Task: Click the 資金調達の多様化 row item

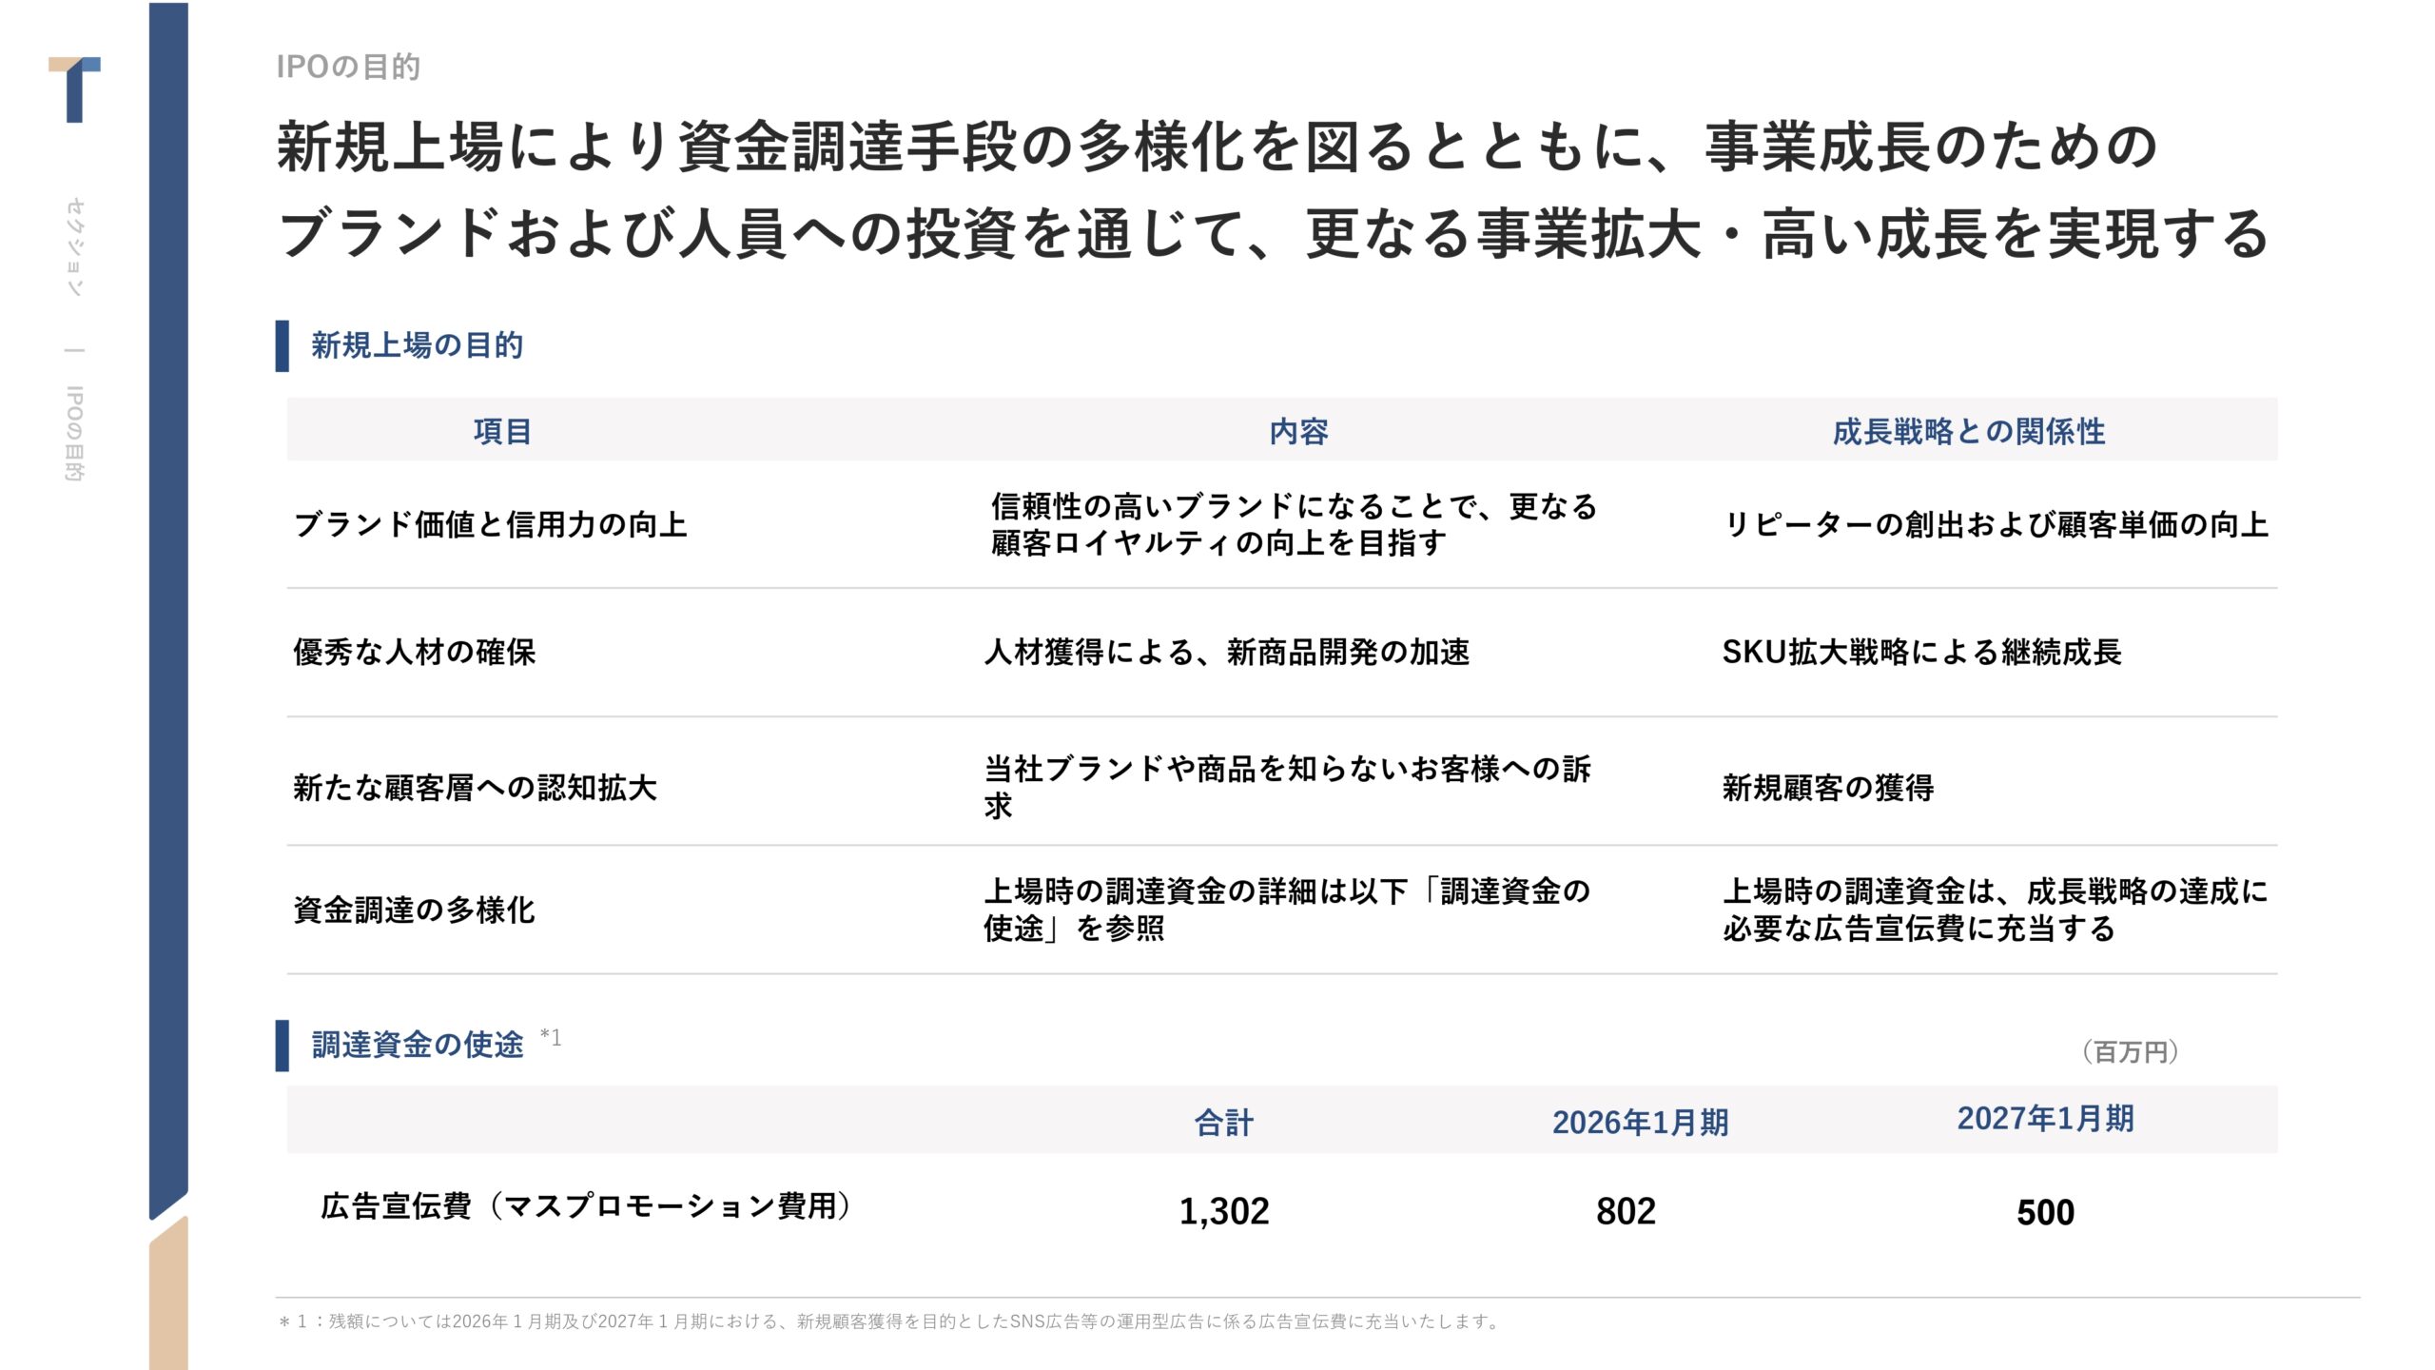Action: 415,910
